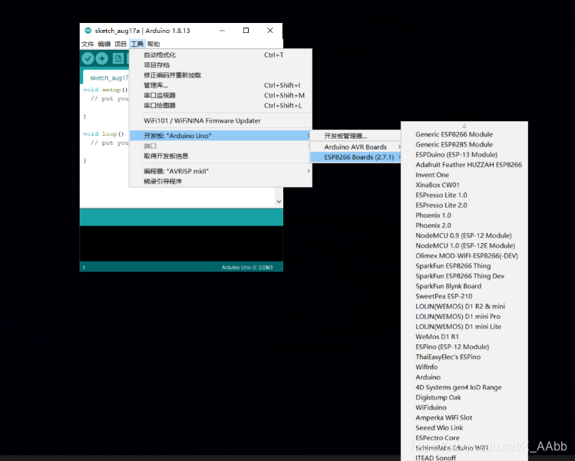Open the 帮助 menu
The width and height of the screenshot is (575, 461).
[154, 44]
